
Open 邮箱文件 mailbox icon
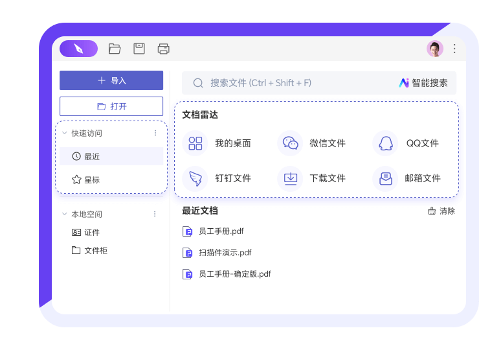[385, 178]
